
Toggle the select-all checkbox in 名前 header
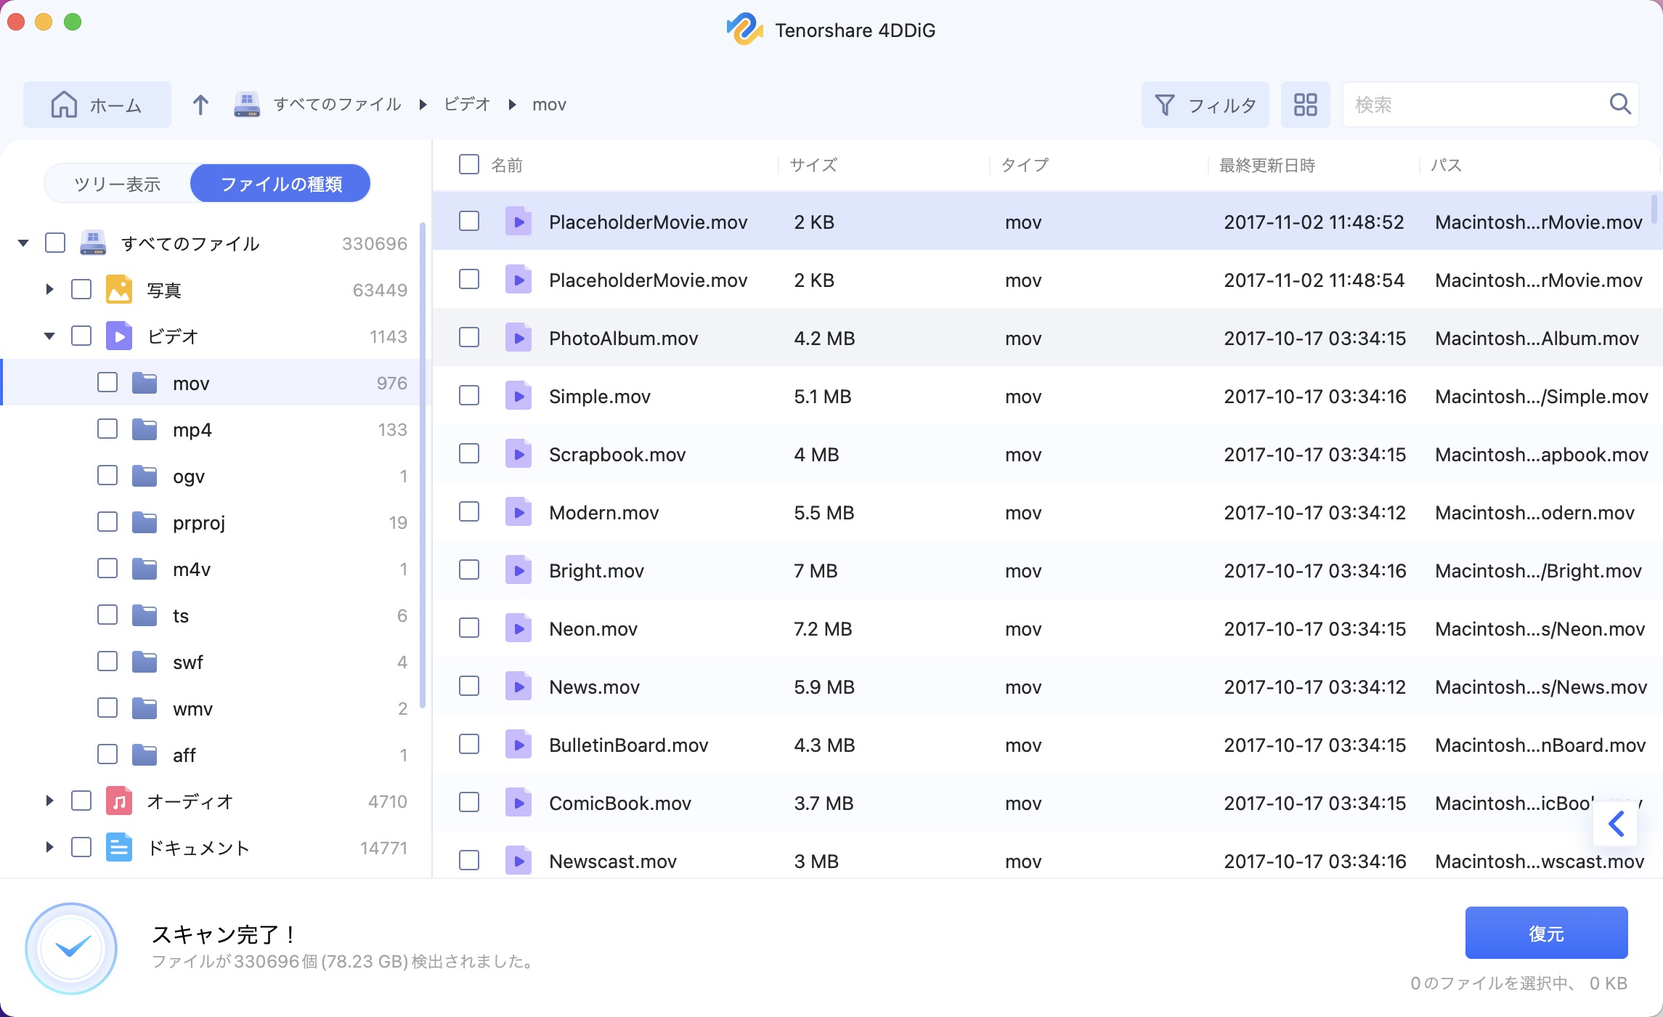tap(469, 164)
